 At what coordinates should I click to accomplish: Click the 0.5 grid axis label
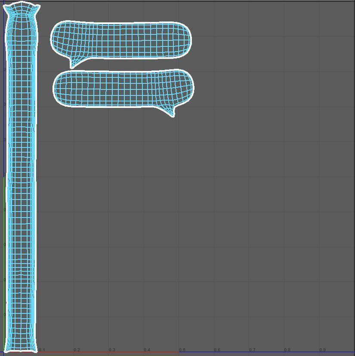point(182,350)
